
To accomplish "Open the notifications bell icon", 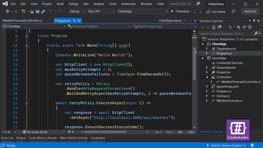I will tap(252, 145).
